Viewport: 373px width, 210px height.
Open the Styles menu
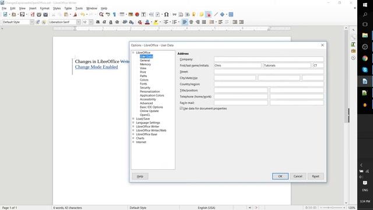click(x=57, y=8)
